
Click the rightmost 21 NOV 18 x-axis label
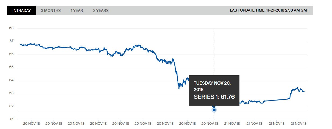[x=298, y=124]
